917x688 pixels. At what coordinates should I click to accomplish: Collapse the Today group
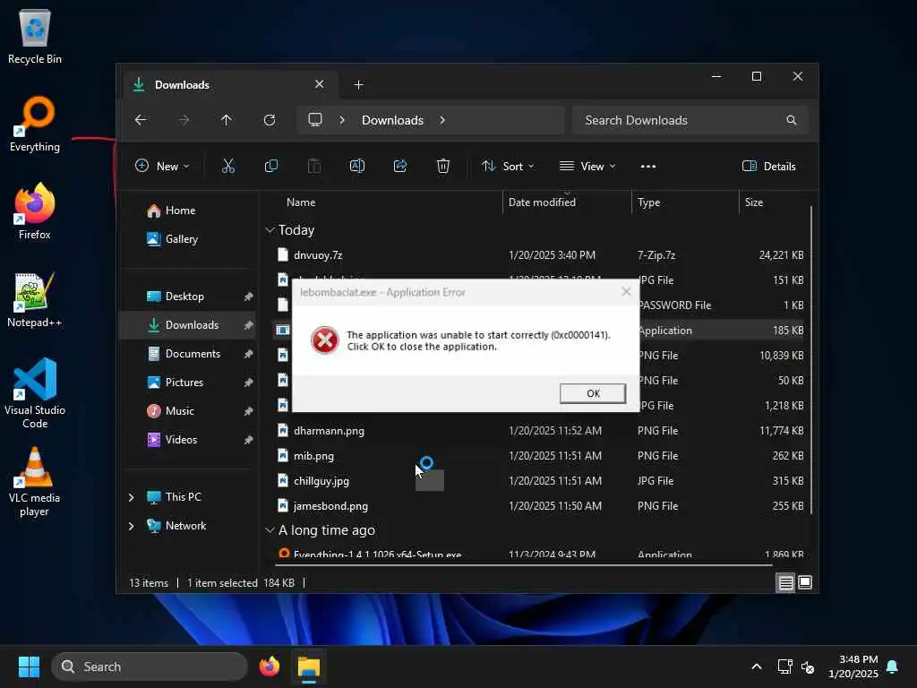(x=270, y=230)
